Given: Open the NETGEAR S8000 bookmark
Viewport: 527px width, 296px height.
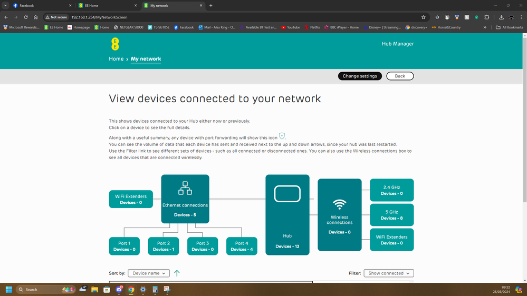Looking at the screenshot, I should (128, 27).
